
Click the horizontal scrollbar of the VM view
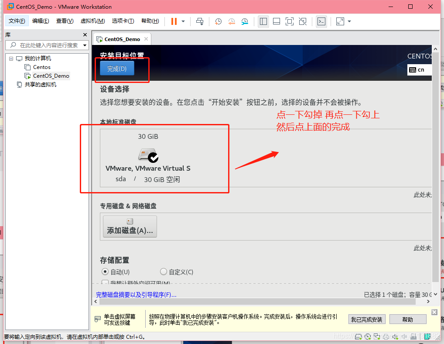coord(257,302)
